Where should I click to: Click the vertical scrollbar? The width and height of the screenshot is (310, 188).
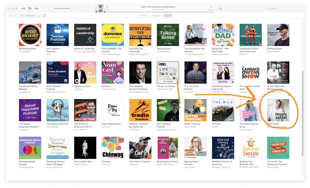point(303,113)
